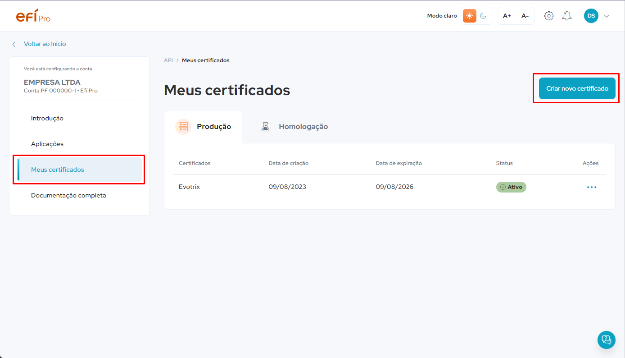625x358 pixels.
Task: Open the notifications bell
Action: click(566, 15)
